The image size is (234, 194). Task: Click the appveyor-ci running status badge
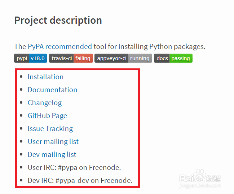click(123, 58)
